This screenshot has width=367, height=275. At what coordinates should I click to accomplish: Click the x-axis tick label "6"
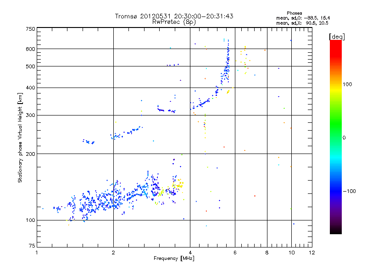click(x=235, y=253)
